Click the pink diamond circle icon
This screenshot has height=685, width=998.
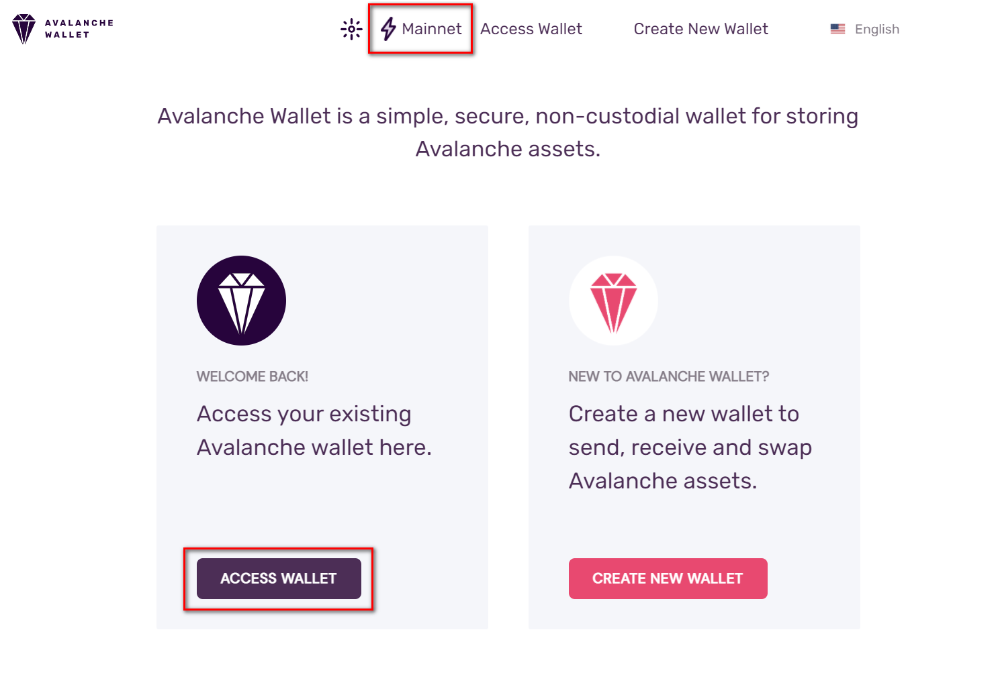[613, 301]
